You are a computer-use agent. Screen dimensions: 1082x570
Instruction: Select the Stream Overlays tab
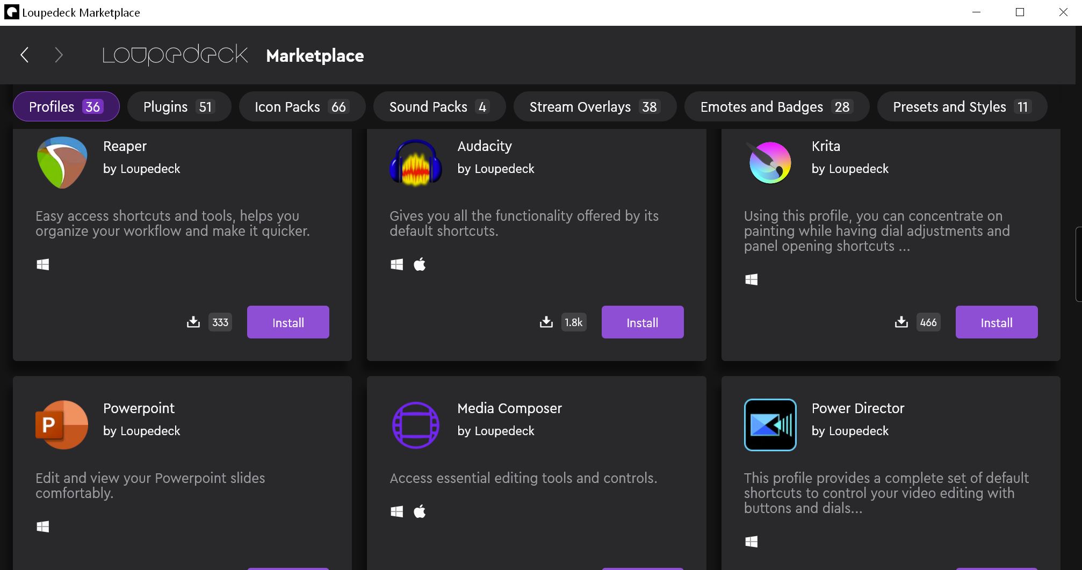pyautogui.click(x=595, y=106)
